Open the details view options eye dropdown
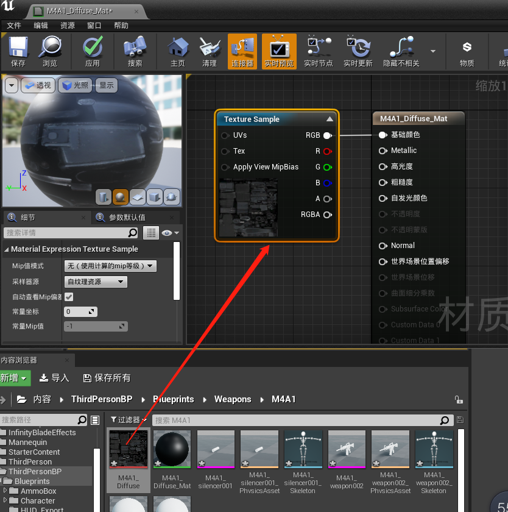The height and width of the screenshot is (512, 508). pos(170,233)
